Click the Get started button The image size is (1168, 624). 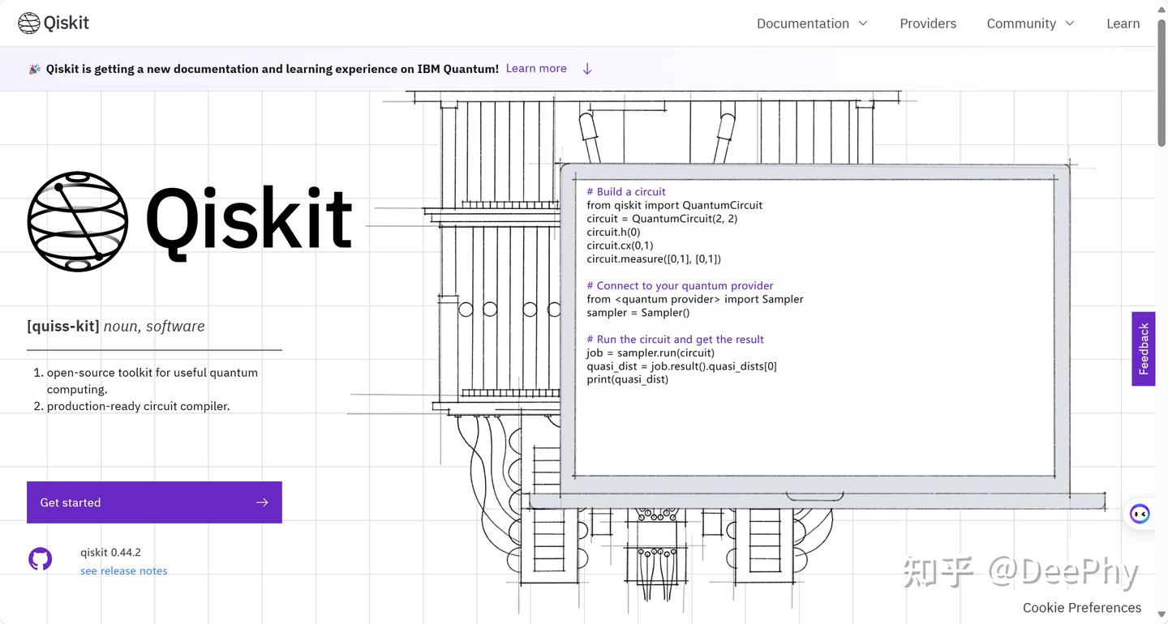[154, 502]
